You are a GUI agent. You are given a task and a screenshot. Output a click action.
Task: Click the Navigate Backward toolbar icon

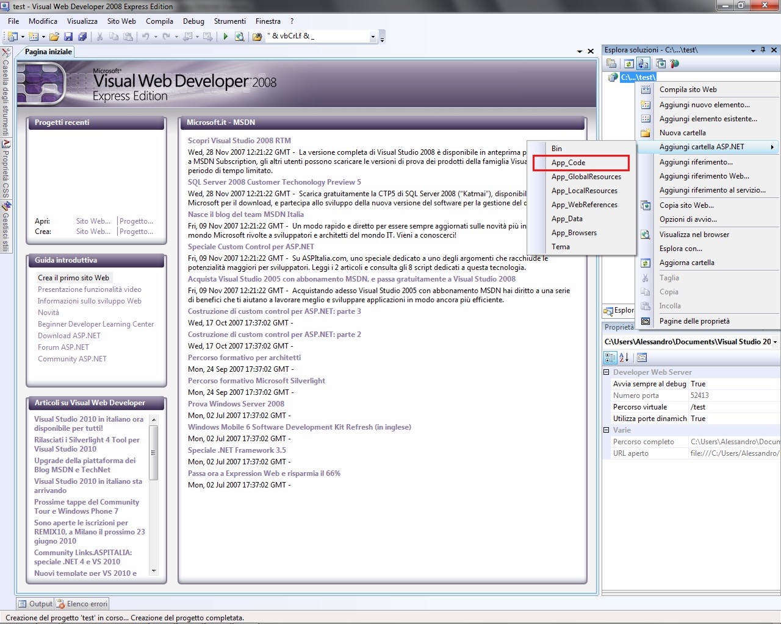pyautogui.click(x=188, y=37)
